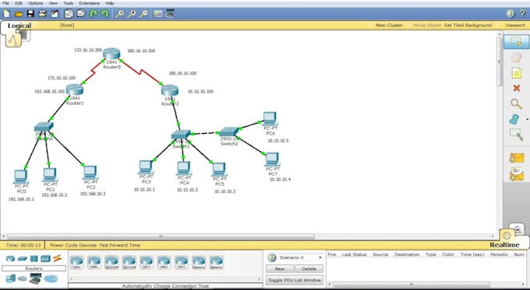Zoom in with the first magnifier icon
Image resolution: width=530 pixels, height=290 pixels.
click(x=119, y=14)
